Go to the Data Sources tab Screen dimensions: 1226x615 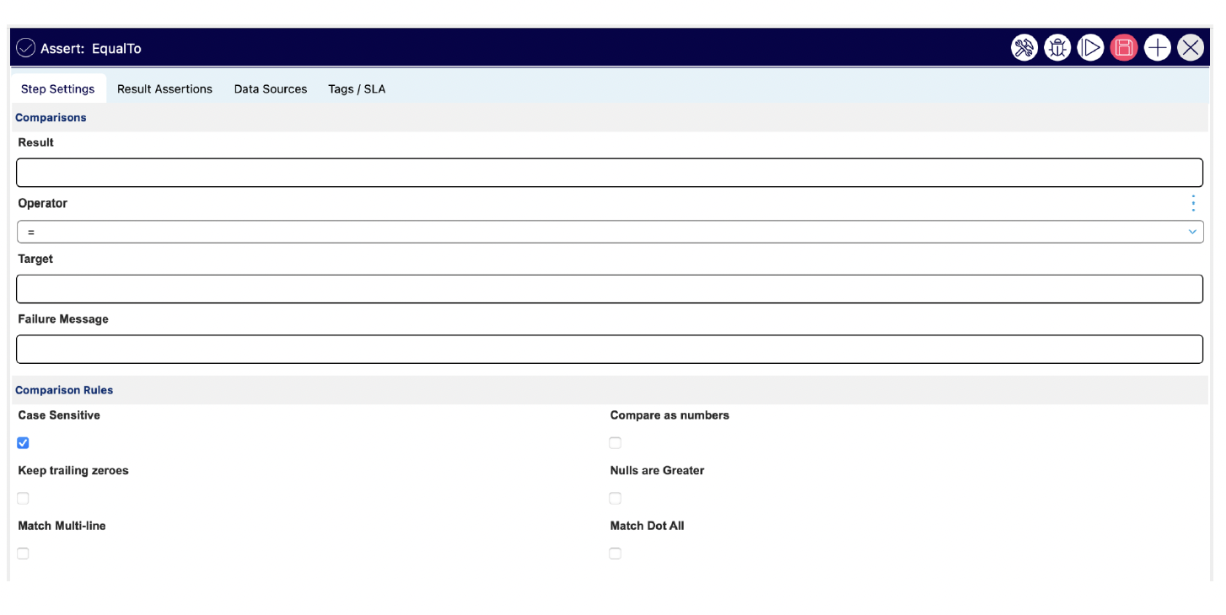click(x=271, y=88)
